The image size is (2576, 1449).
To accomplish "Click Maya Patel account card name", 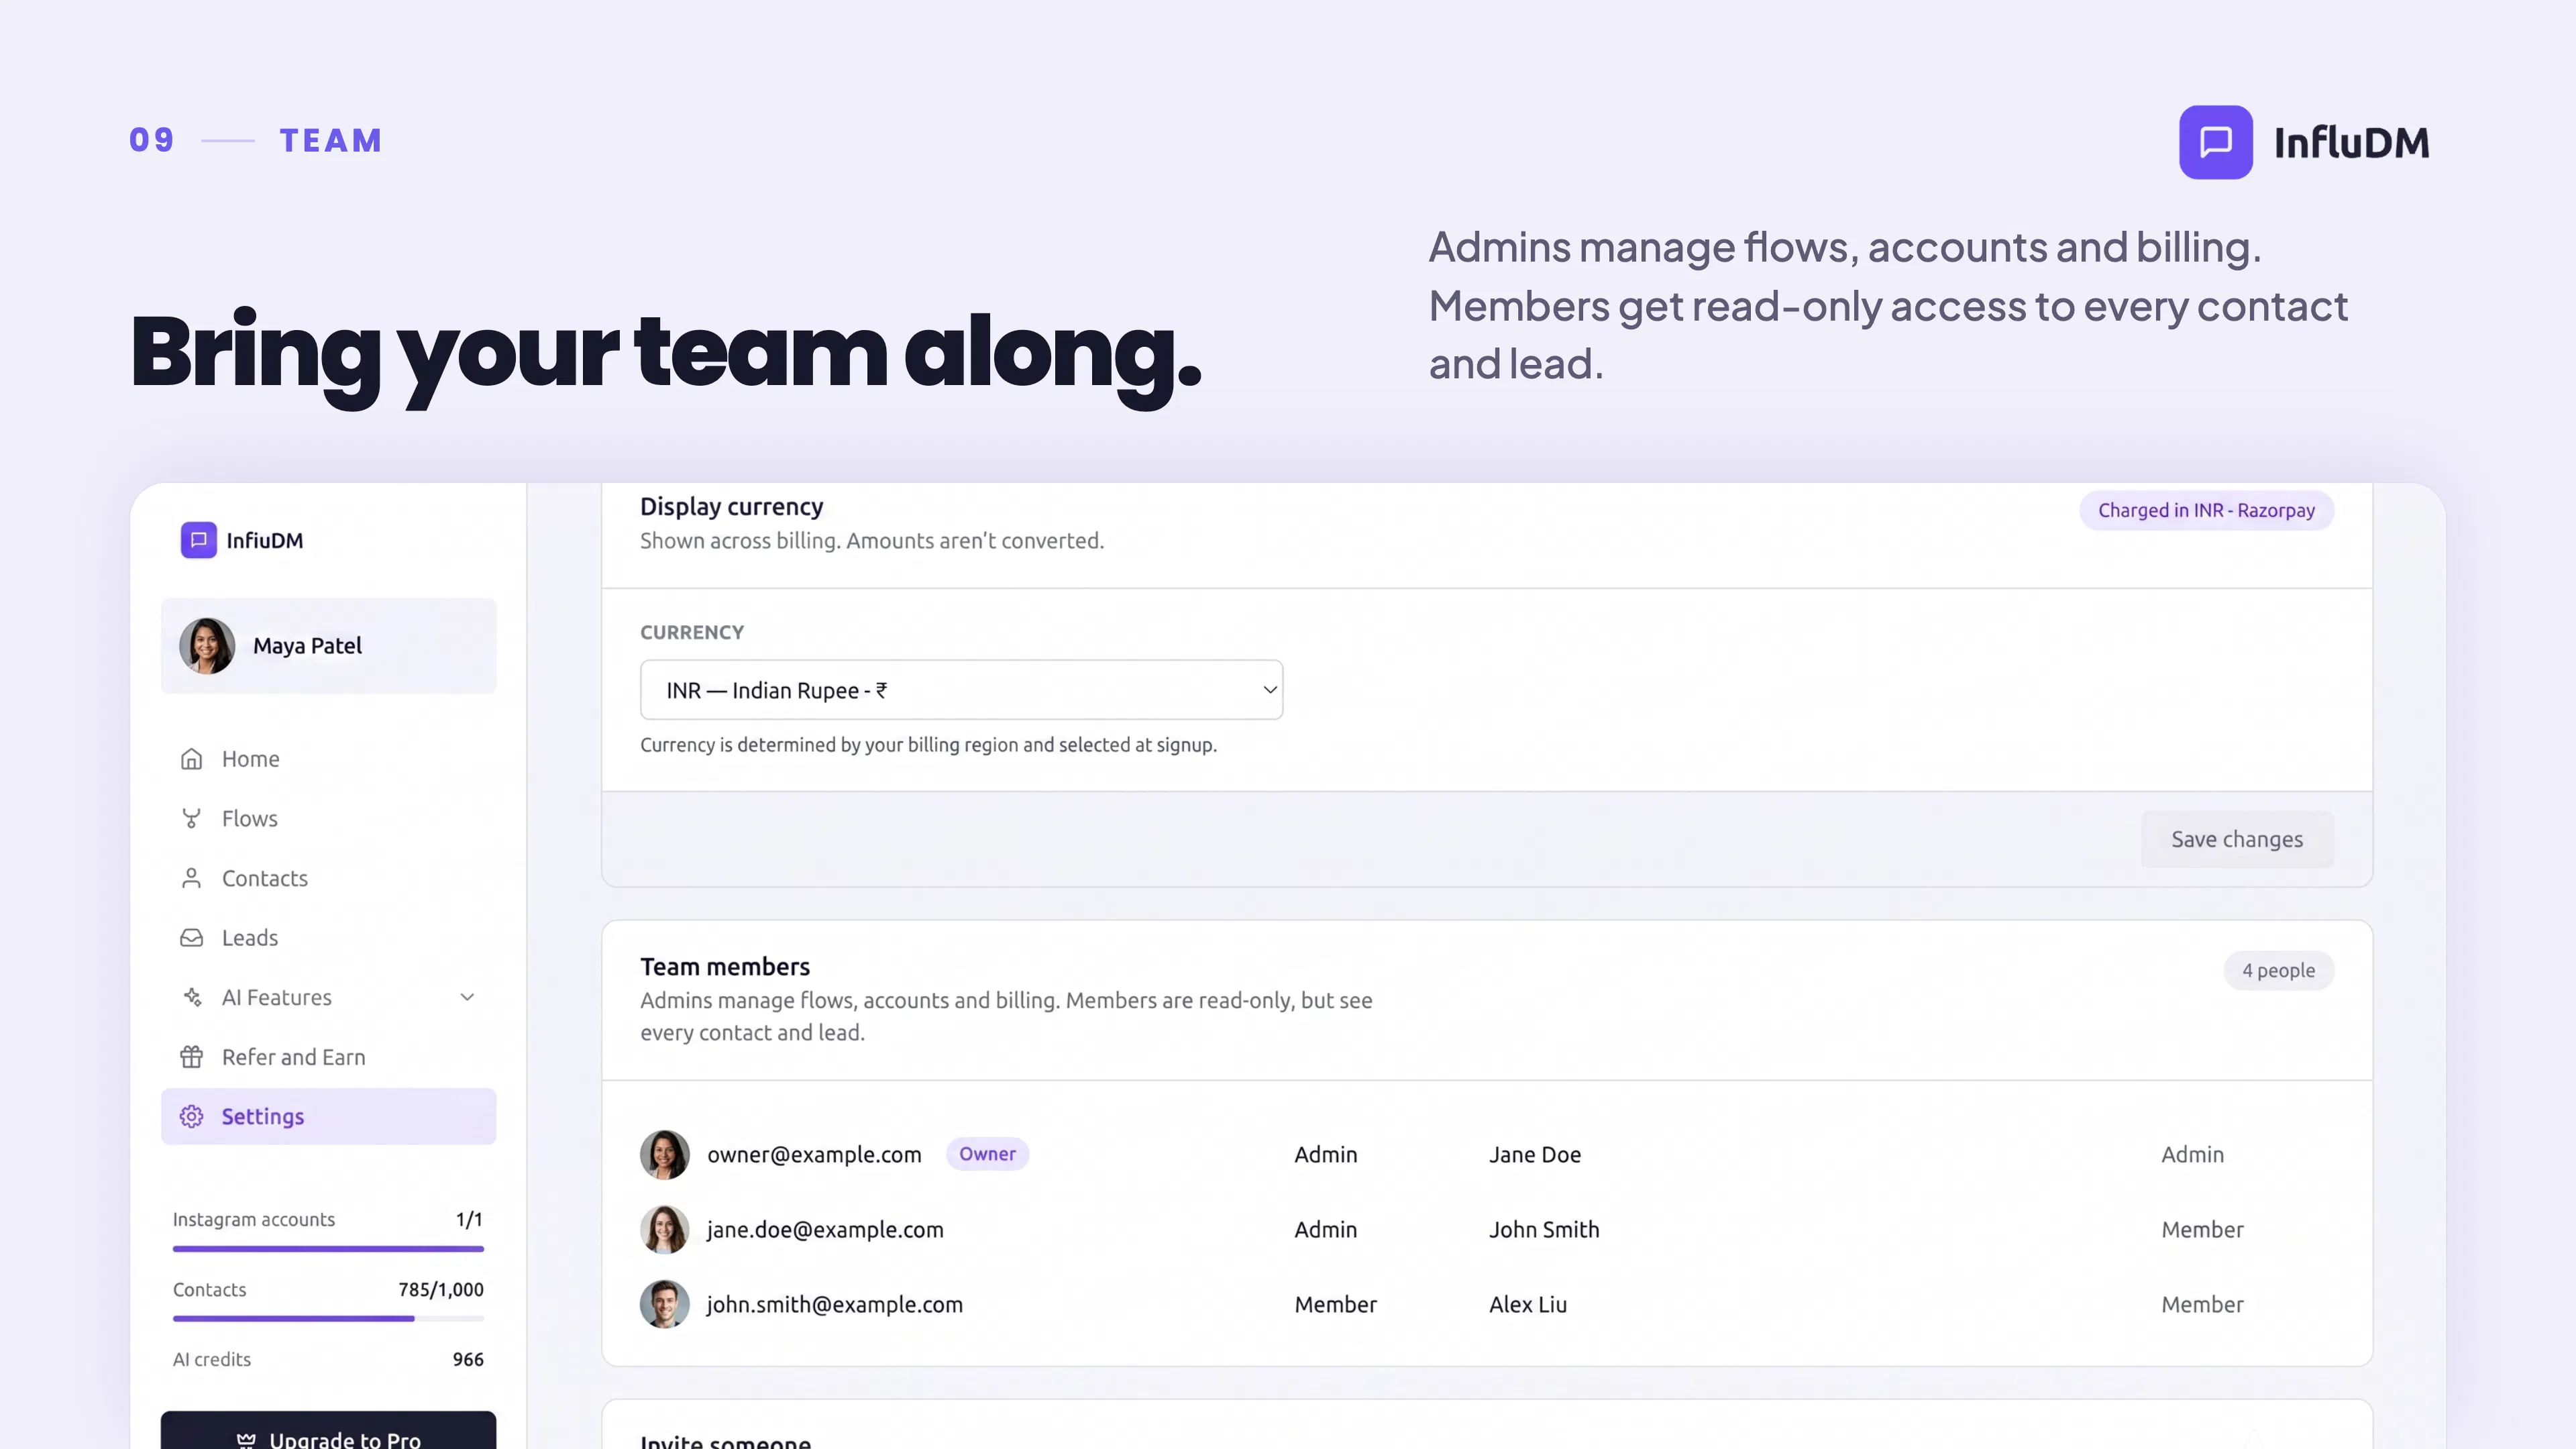I will (307, 646).
